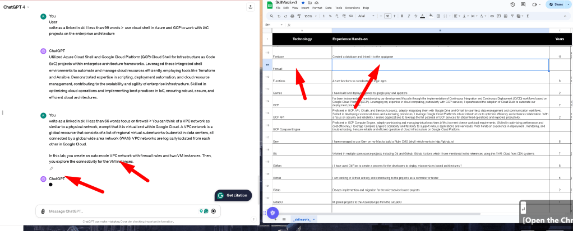
Task: Open the File menu in Sheets
Action: [x=278, y=8]
